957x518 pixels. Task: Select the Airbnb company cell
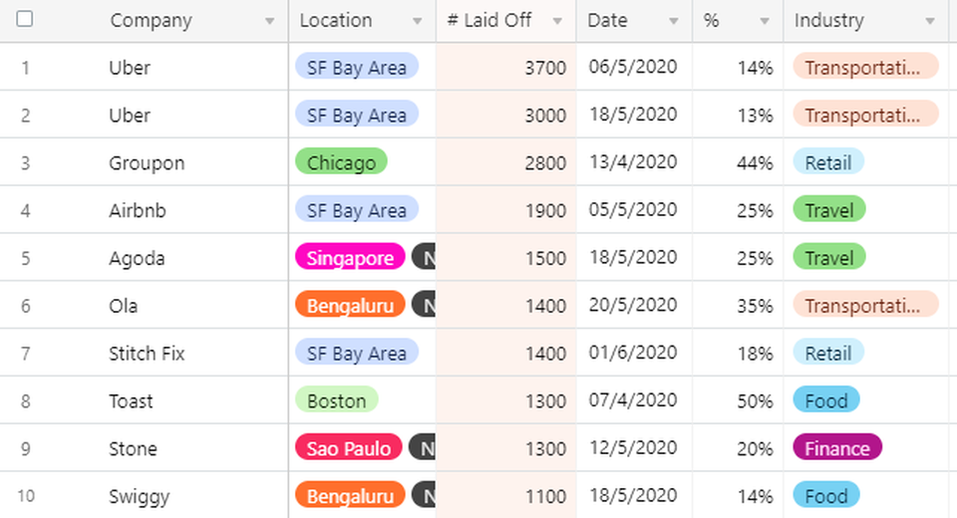[144, 209]
